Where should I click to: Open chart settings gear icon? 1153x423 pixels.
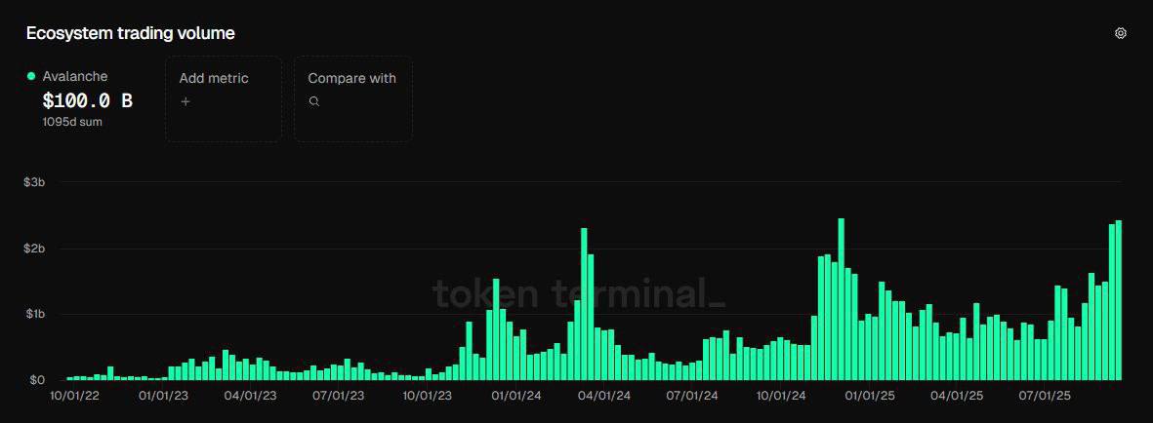[x=1120, y=33]
